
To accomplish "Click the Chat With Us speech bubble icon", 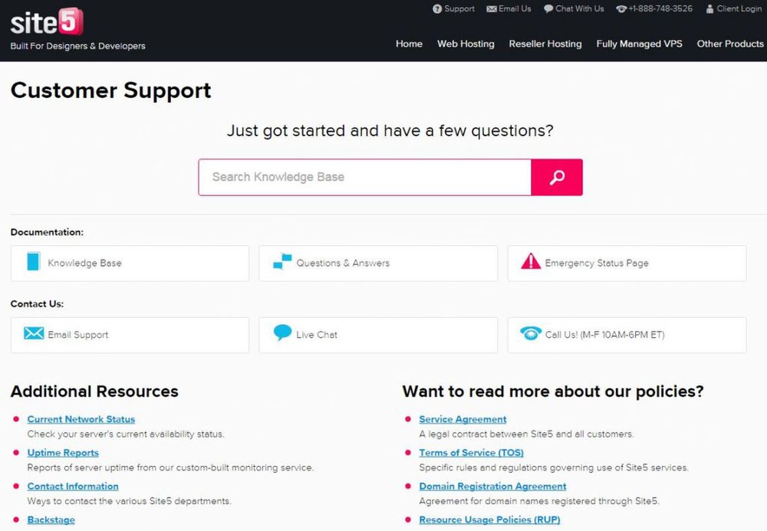I will point(548,8).
